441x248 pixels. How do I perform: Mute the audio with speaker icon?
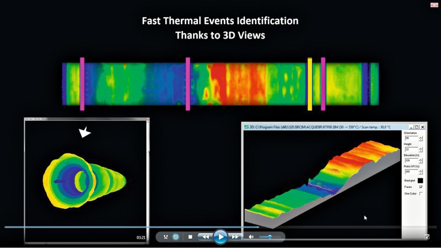[x=251, y=237]
